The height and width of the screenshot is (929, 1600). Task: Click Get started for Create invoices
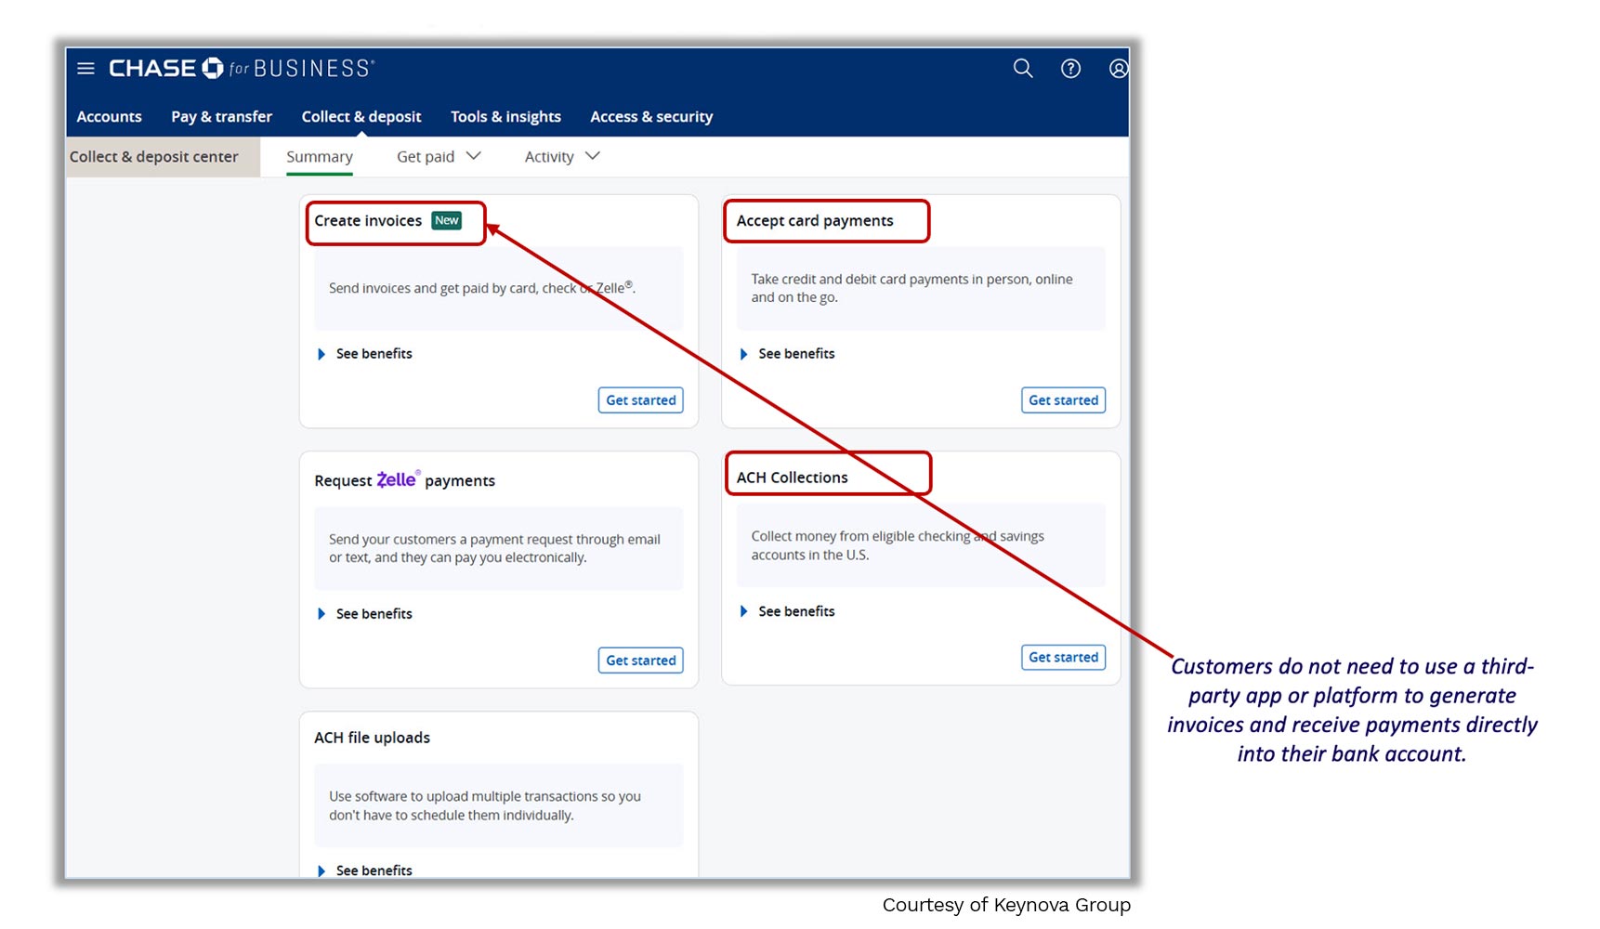coord(641,400)
